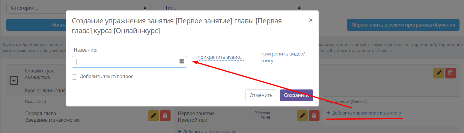
Task: Click the ellipsis icon inside name field
Action: point(182,61)
